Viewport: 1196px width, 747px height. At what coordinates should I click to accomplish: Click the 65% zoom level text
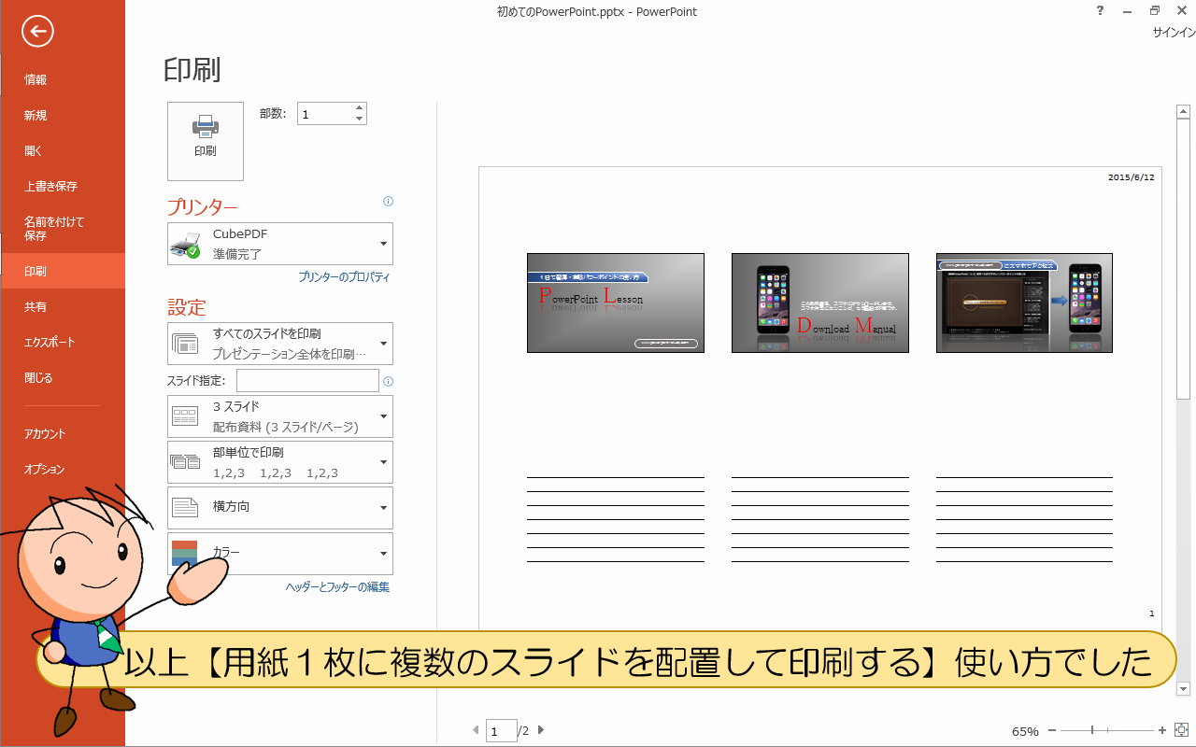(x=1025, y=731)
